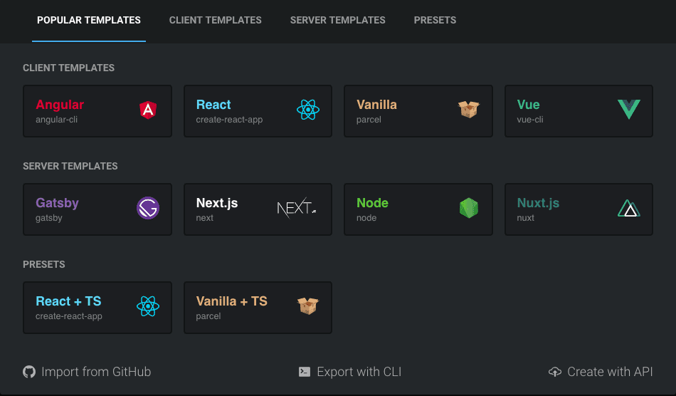676x396 pixels.
Task: Click the Gatsby purple circle logo
Action: point(148,208)
